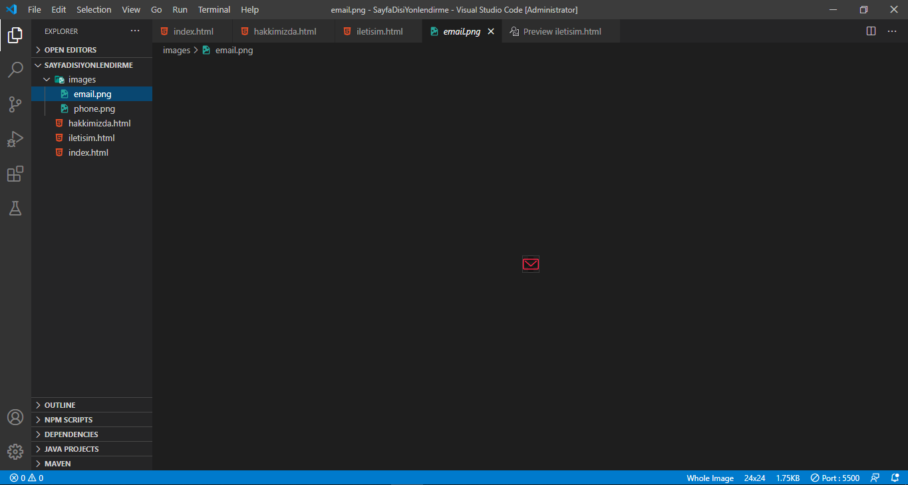This screenshot has width=908, height=485.
Task: Expand the NPM Scripts section
Action: coord(68,420)
